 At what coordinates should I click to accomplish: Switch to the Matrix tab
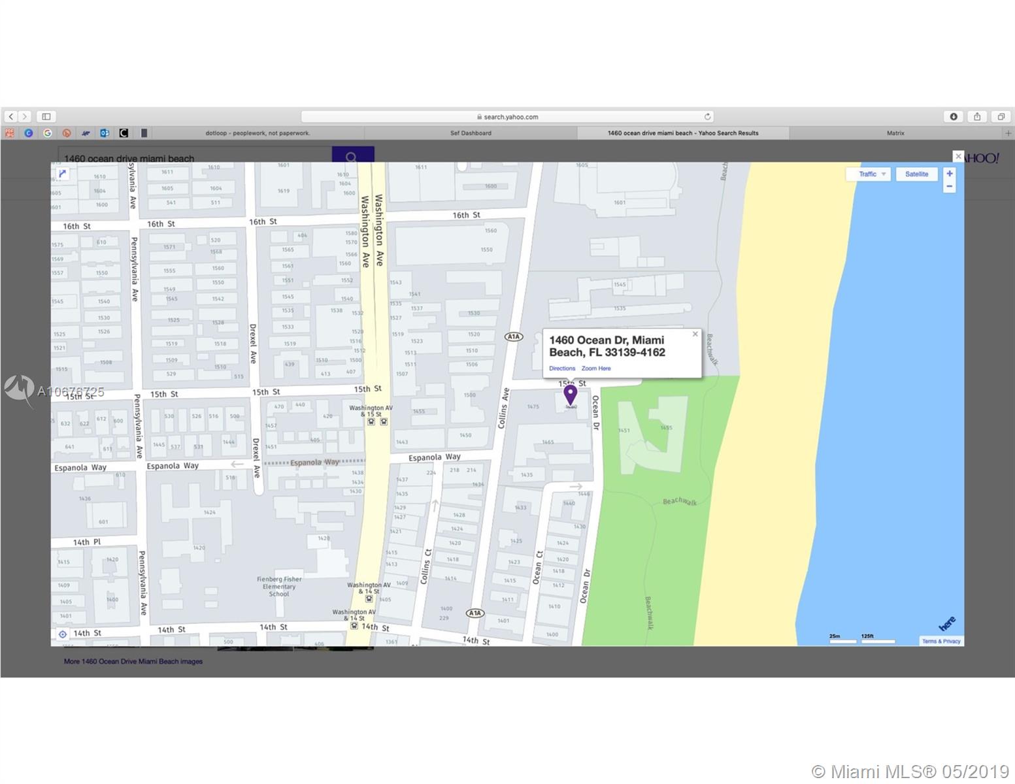pyautogui.click(x=895, y=133)
